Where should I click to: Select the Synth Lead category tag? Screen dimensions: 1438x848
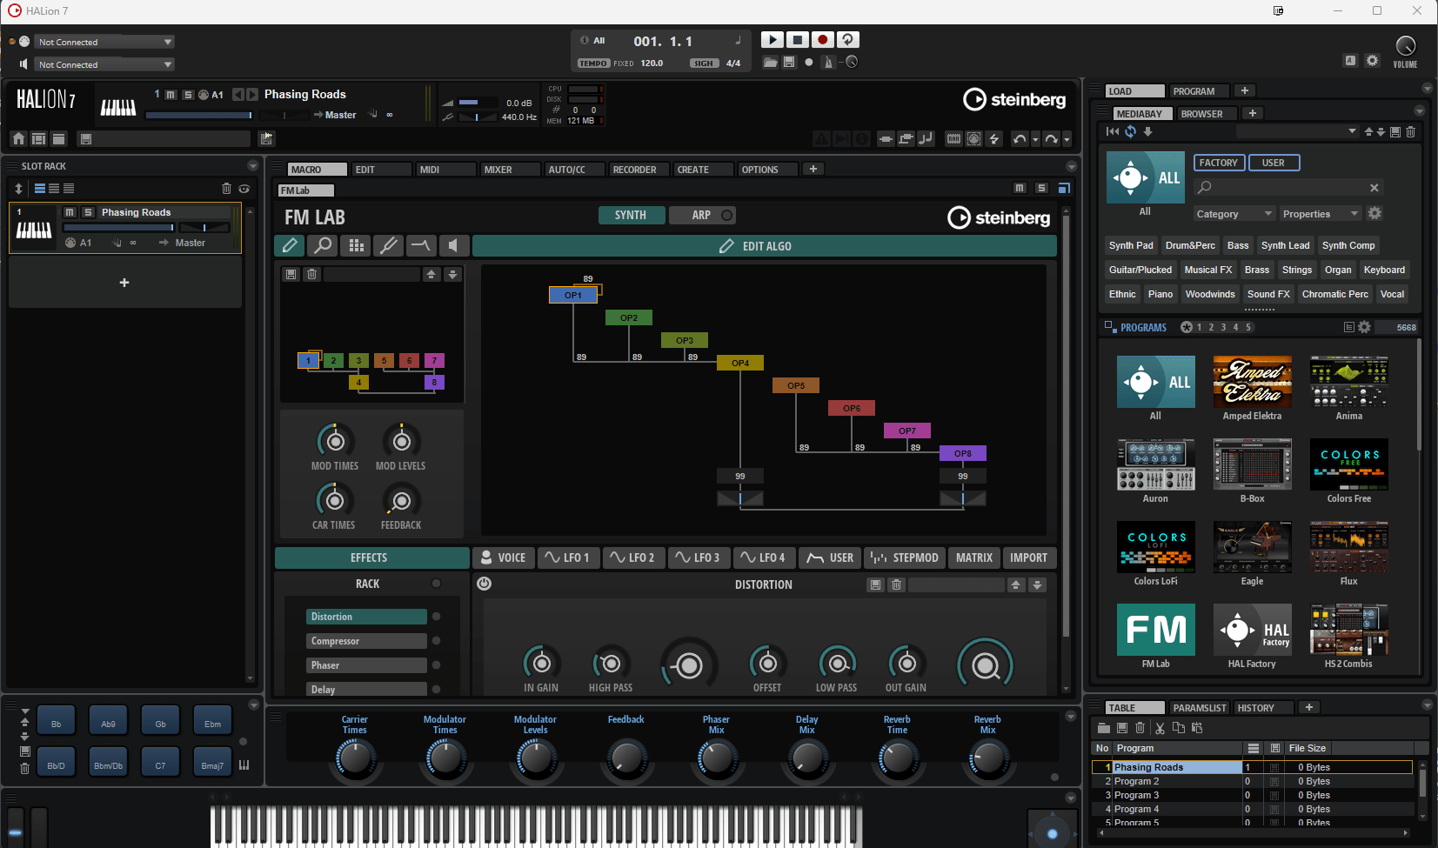coord(1285,245)
